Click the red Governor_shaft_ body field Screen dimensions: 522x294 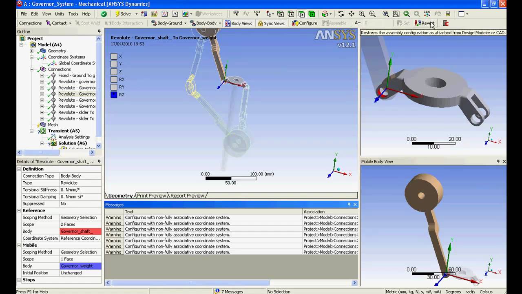80,232
